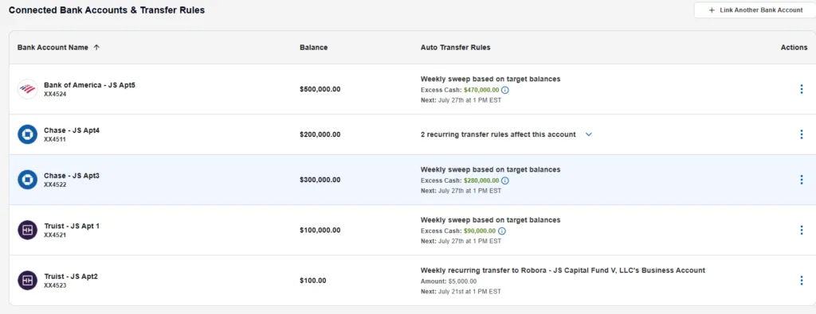Click the Chase logo for JS Apt4
The image size is (816, 314).
(x=28, y=134)
